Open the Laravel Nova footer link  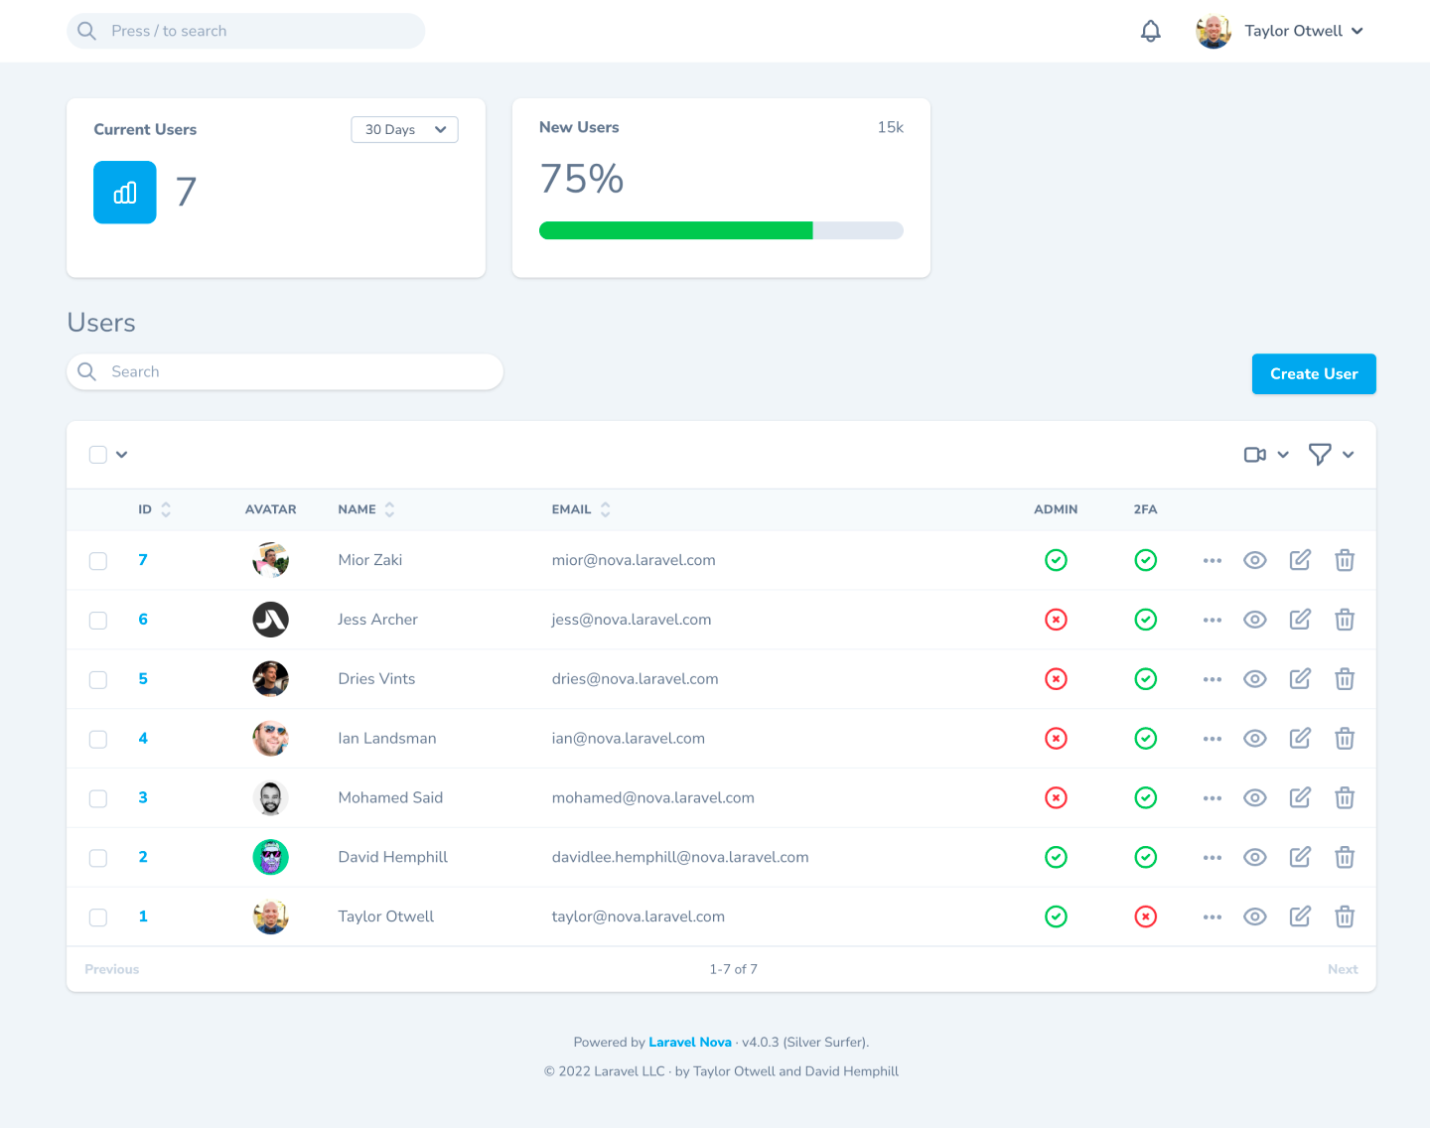pyautogui.click(x=689, y=1043)
